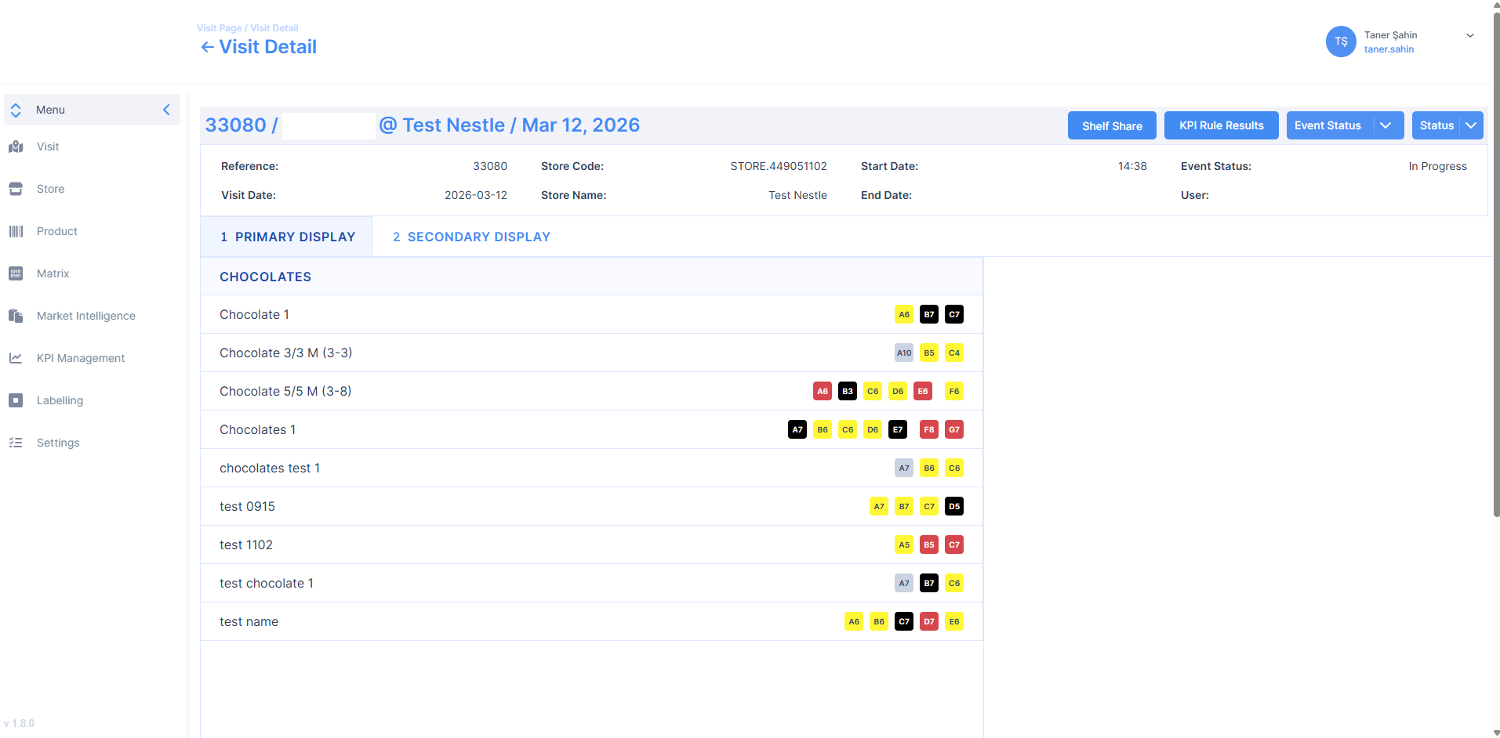Open KPI Management chart icon
Viewport: 1500px width, 738px height.
[16, 358]
